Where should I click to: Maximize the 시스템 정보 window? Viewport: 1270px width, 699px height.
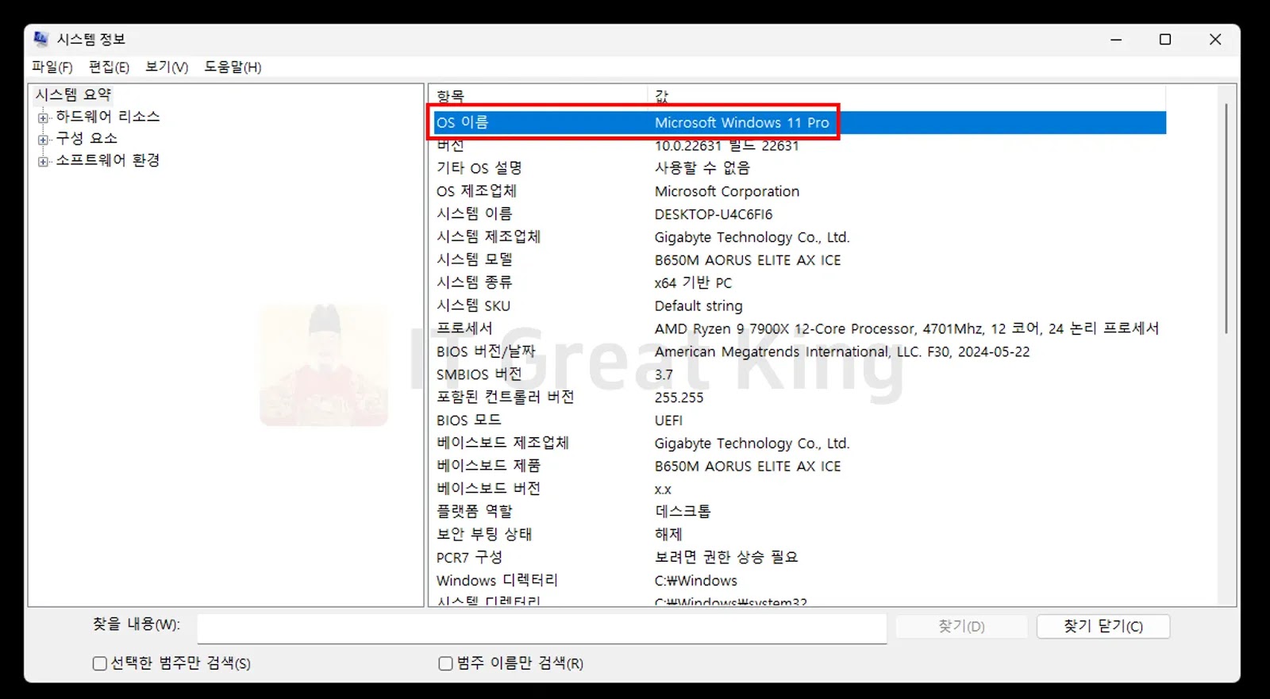click(1165, 40)
